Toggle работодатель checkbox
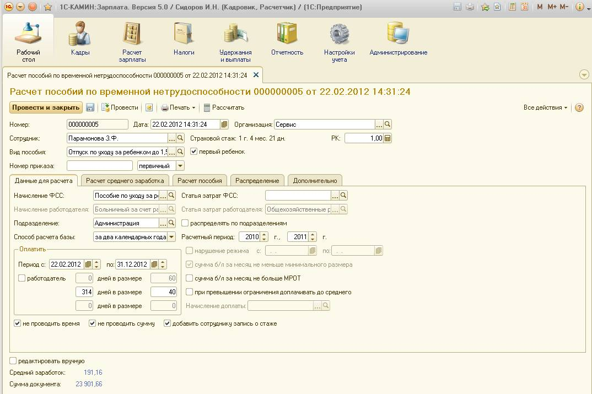 21,278
